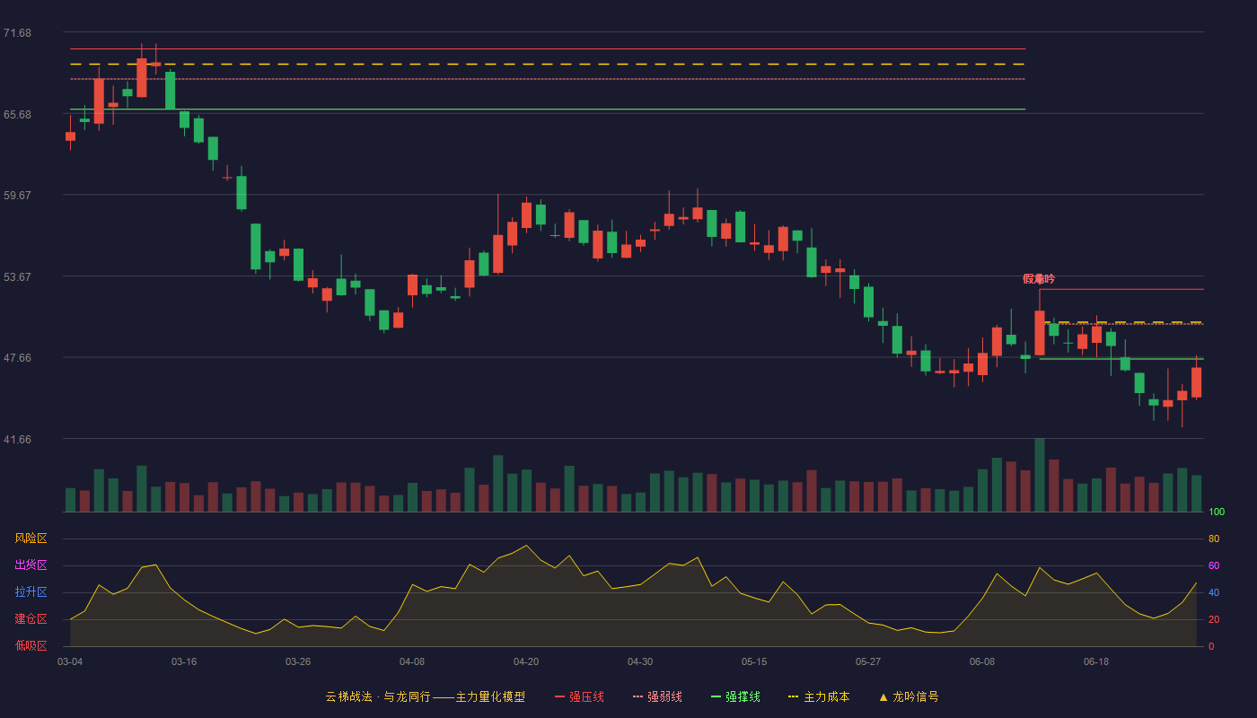Click the 20 indicator scale value
The height and width of the screenshot is (718, 1257).
(1214, 619)
